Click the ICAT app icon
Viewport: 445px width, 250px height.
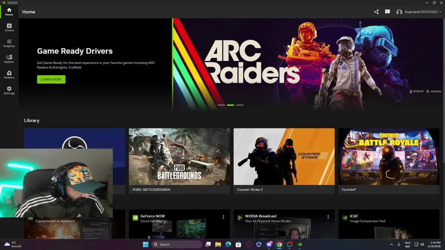coord(345,218)
